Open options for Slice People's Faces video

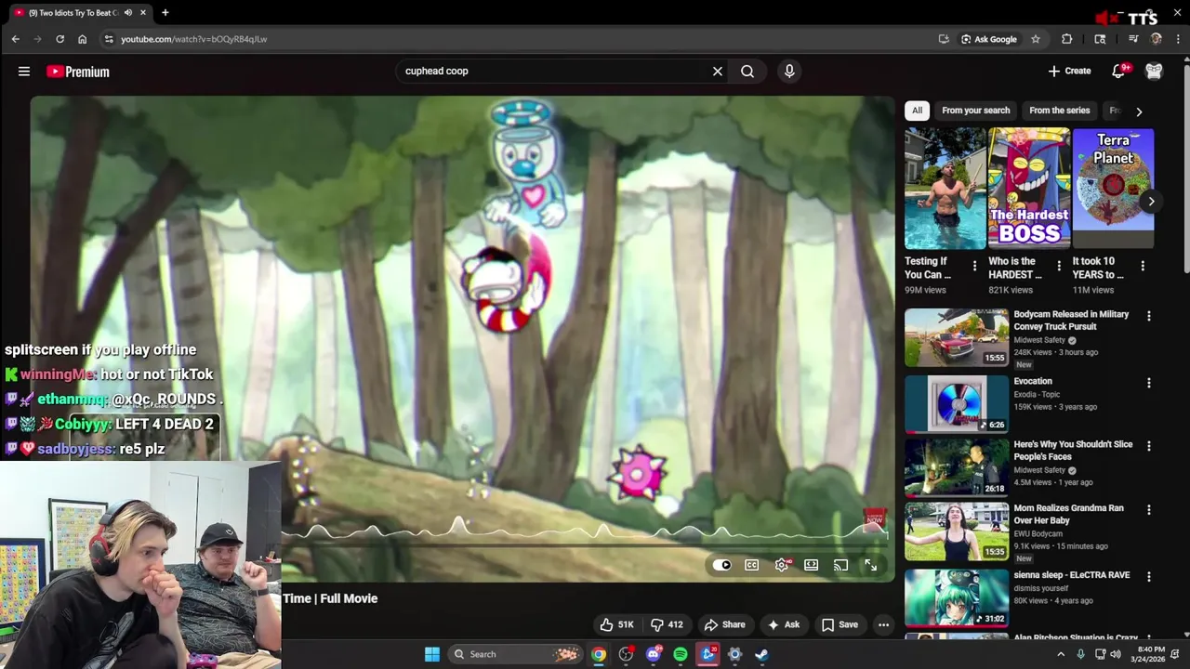click(x=1149, y=446)
